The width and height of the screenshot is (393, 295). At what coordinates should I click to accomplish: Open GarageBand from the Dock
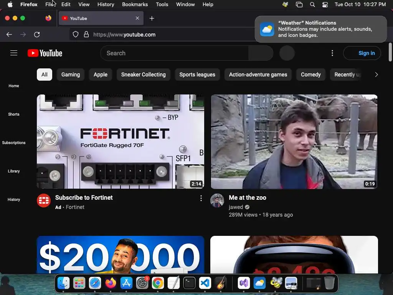point(221,283)
